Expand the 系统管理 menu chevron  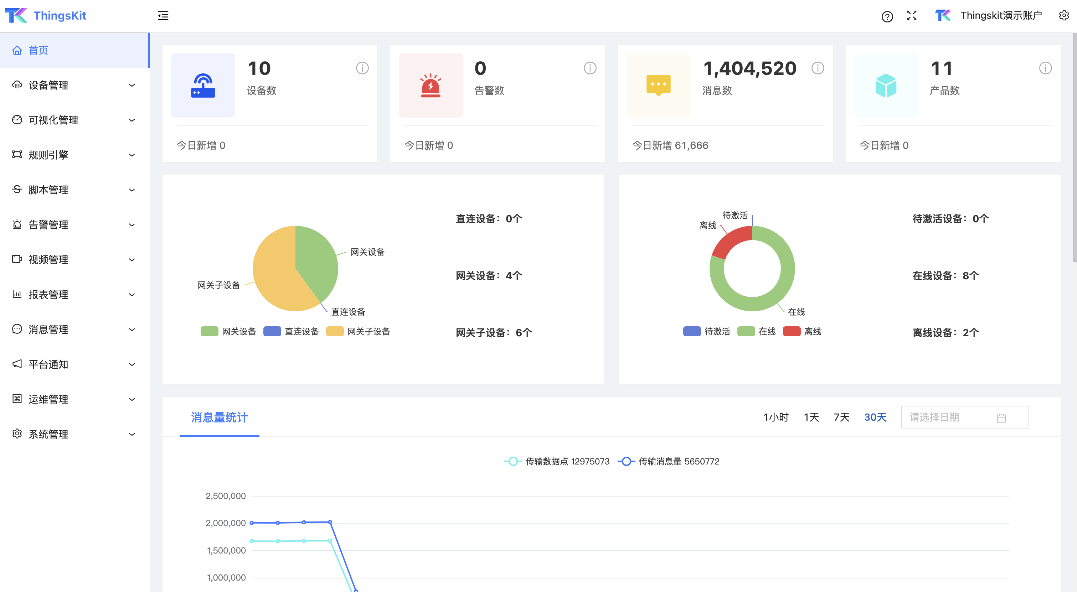[x=132, y=434]
